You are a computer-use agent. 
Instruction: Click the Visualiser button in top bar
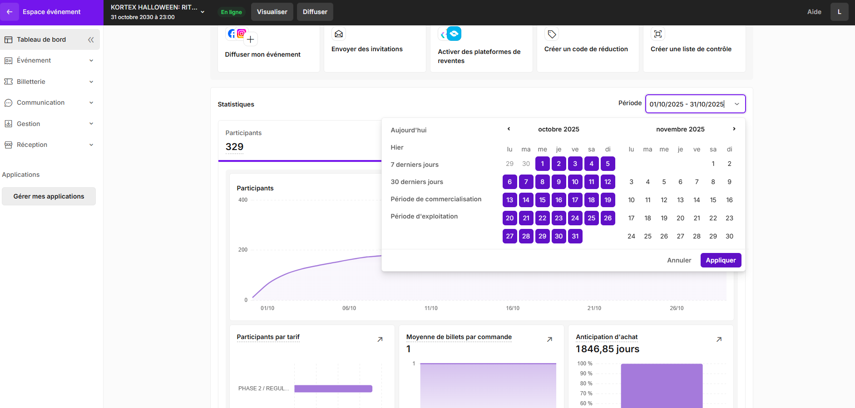point(272,12)
